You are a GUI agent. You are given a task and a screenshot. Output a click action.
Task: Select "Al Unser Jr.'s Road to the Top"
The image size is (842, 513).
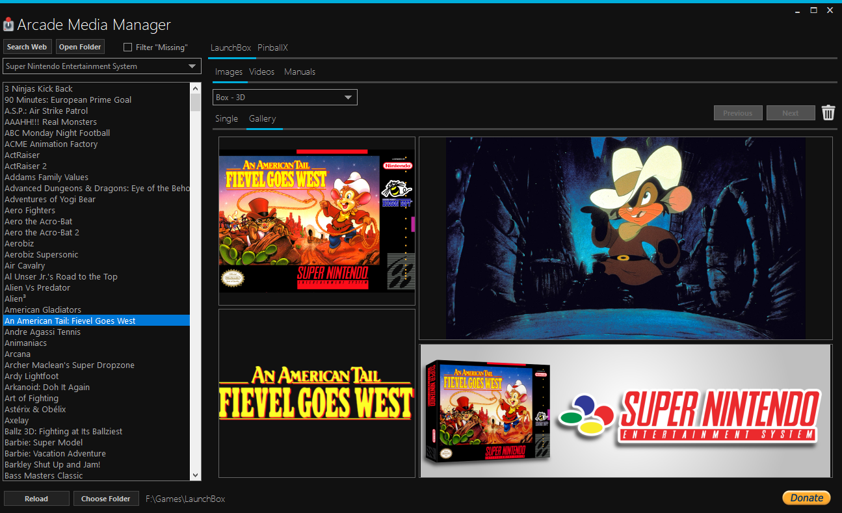97,276
